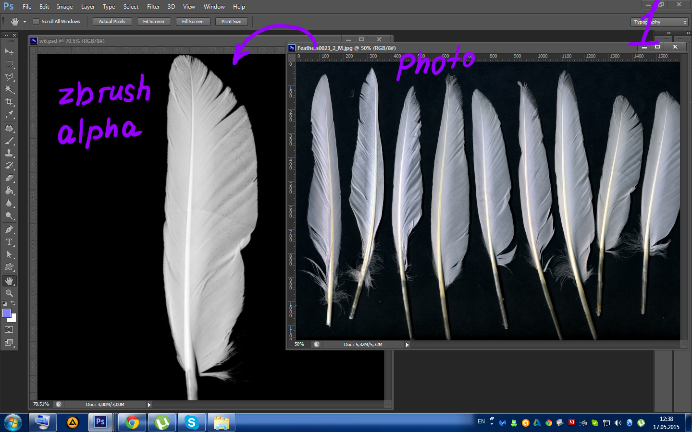Image resolution: width=692 pixels, height=432 pixels.
Task: Change the screen mode
Action: [9, 343]
